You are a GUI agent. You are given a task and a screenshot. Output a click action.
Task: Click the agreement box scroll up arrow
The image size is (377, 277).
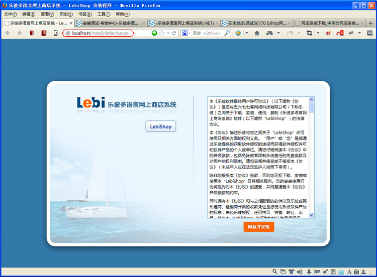[x=311, y=99]
